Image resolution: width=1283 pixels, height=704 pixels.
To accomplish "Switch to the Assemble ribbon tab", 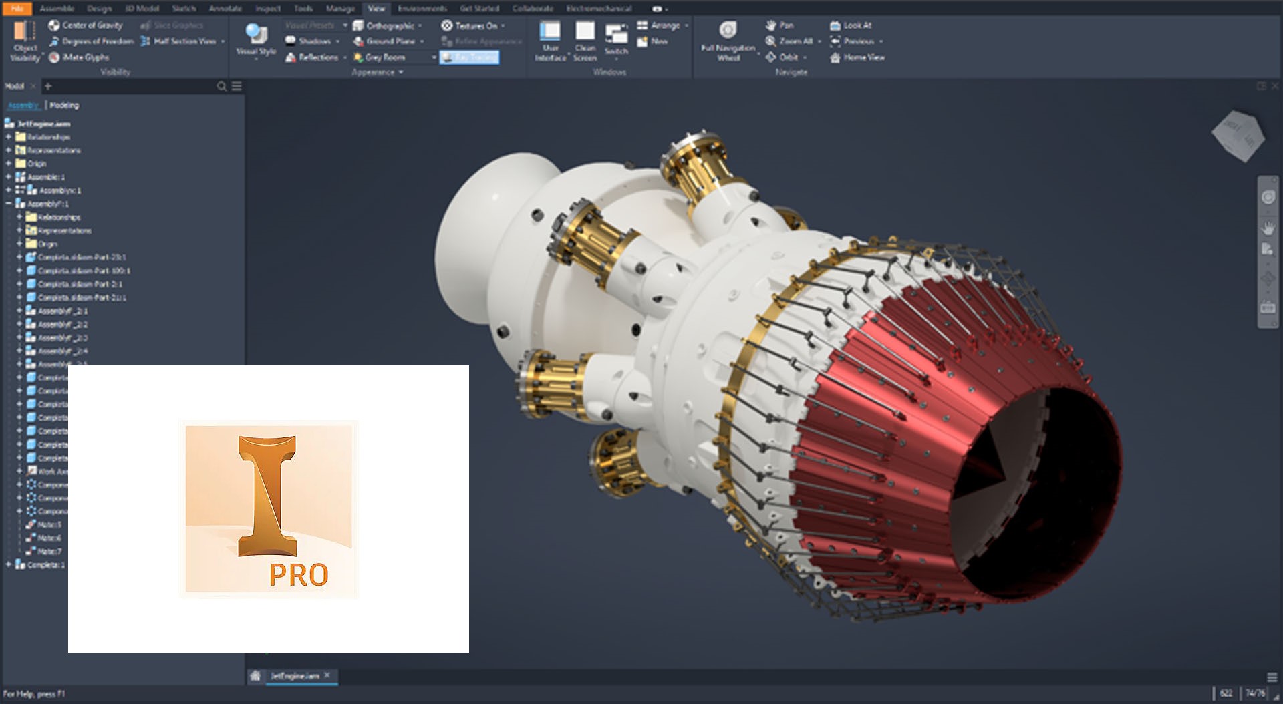I will click(57, 9).
